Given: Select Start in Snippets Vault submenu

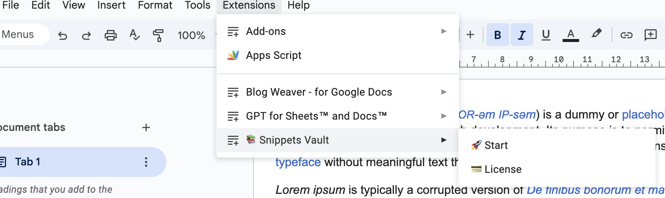Looking at the screenshot, I should click(x=496, y=145).
